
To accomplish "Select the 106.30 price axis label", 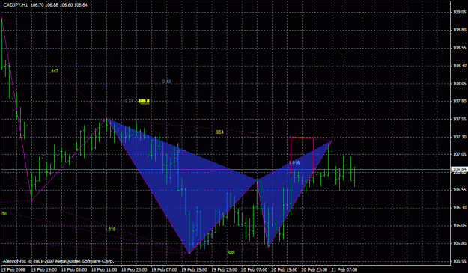I will pos(459,207).
